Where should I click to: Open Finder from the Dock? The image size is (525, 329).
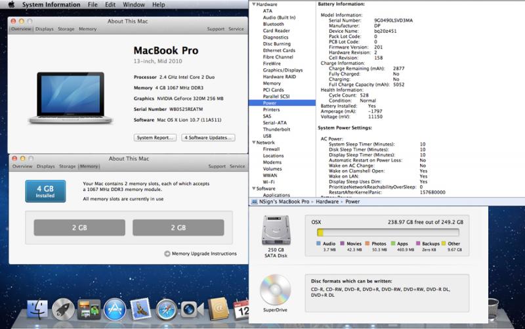click(37, 309)
